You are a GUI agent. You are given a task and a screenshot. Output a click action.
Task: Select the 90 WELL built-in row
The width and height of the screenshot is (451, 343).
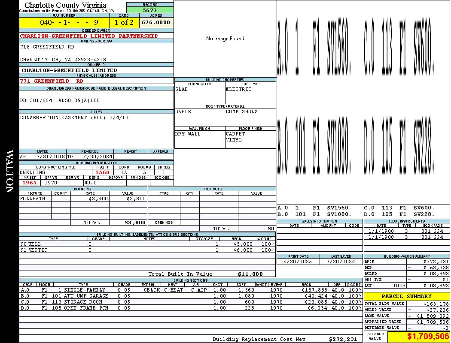[147, 244]
